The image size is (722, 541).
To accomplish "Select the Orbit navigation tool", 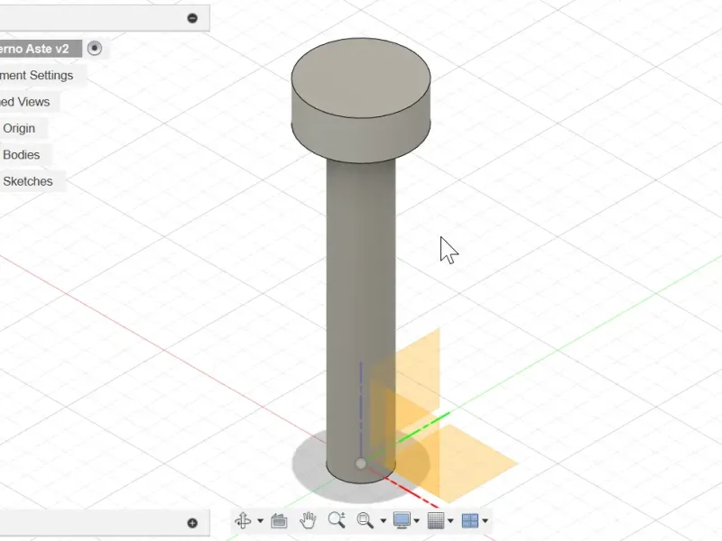I will point(243,520).
